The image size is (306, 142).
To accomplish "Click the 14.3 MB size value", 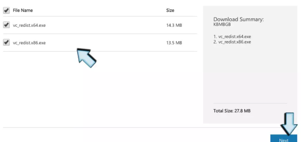I will 174,25.
